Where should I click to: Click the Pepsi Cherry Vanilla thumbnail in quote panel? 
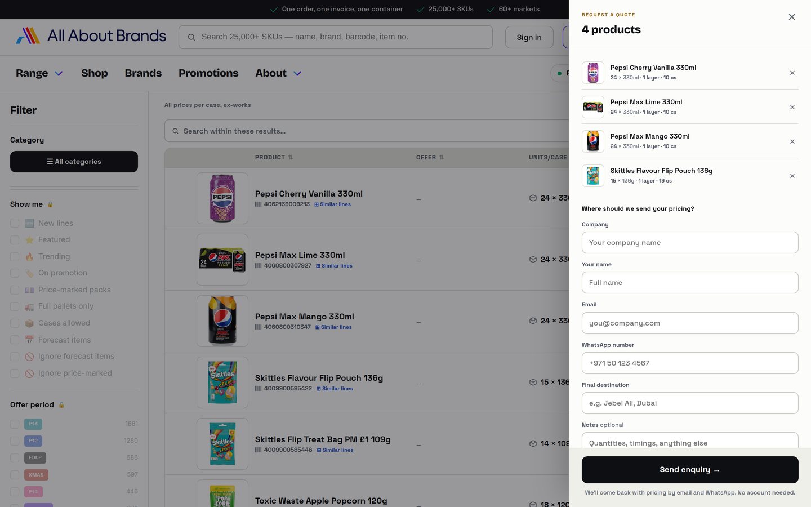pos(593,73)
